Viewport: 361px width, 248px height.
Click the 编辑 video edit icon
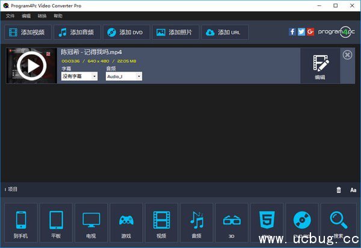click(320, 66)
